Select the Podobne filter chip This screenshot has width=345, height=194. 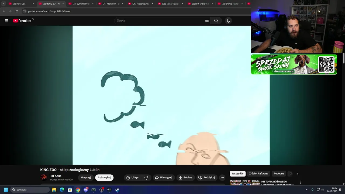pos(279,174)
